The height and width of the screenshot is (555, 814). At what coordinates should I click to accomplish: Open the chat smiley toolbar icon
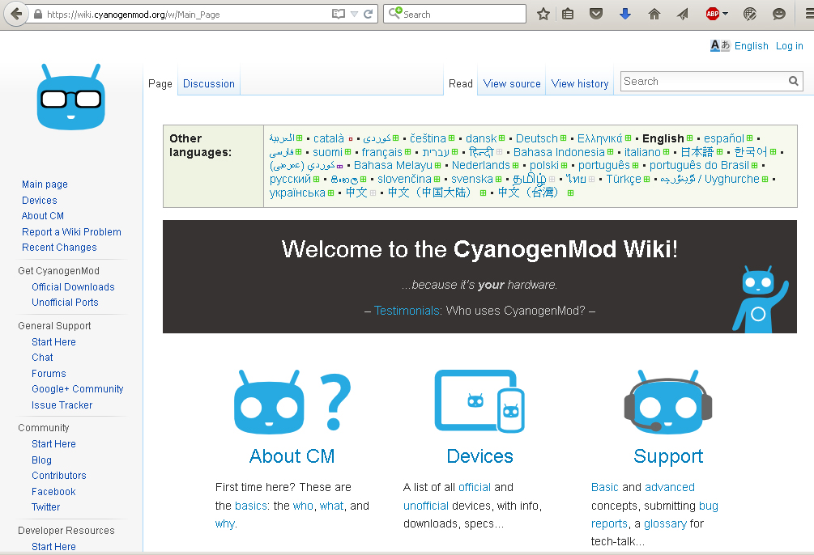[x=778, y=14]
